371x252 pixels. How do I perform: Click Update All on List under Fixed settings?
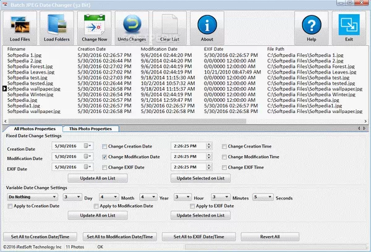pyautogui.click(x=98, y=178)
